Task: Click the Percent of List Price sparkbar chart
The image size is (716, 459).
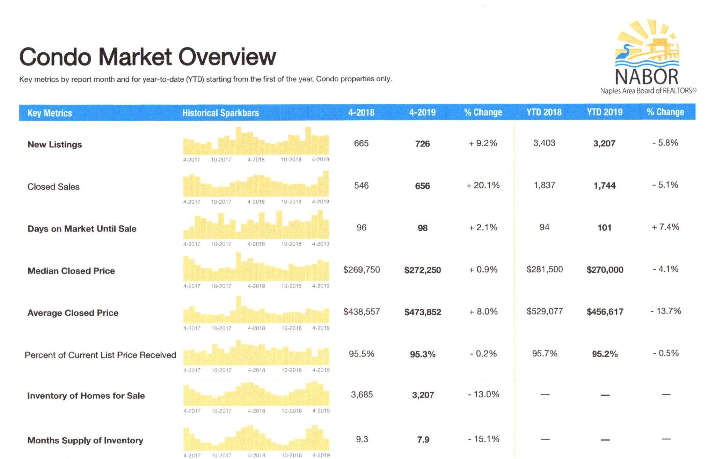Action: point(256,353)
